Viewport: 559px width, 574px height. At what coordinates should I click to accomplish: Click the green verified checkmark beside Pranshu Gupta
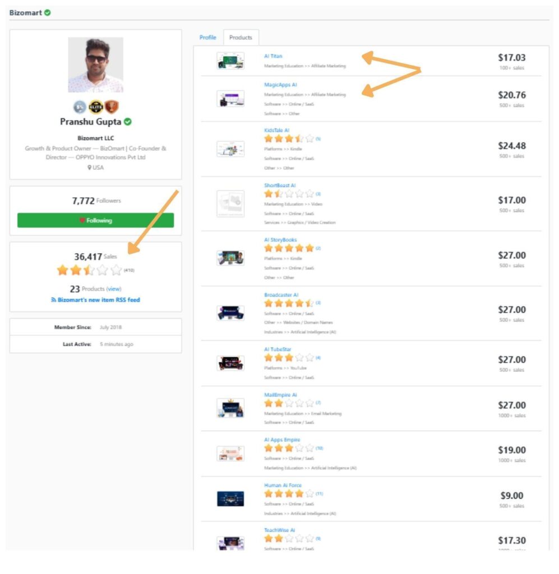tap(128, 122)
